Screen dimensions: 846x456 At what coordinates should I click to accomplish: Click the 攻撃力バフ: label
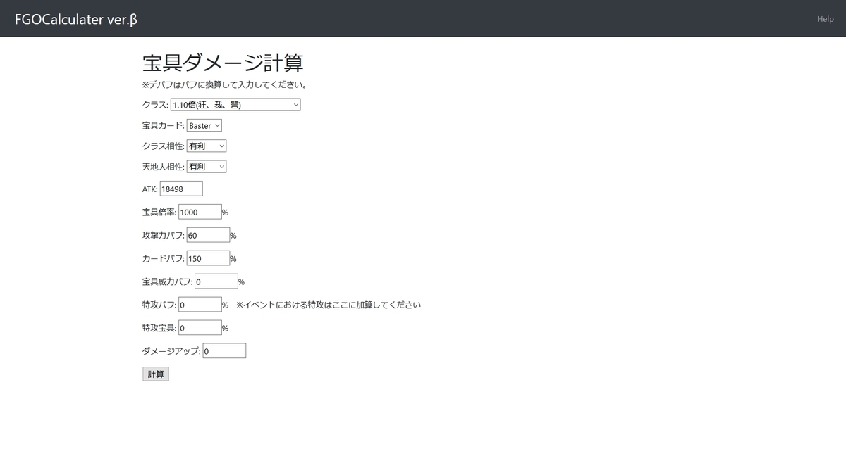tap(164, 235)
